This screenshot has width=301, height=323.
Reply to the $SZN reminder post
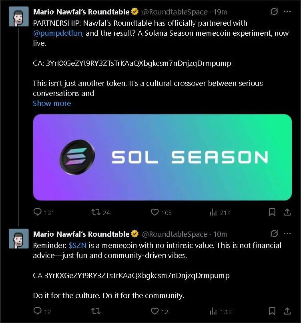click(38, 311)
